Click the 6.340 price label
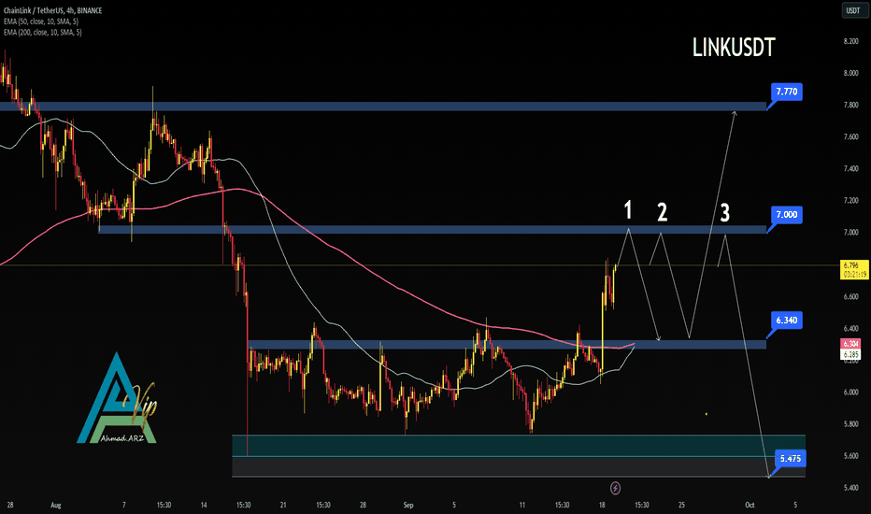Screen dimensions: 871x514 tap(787, 320)
